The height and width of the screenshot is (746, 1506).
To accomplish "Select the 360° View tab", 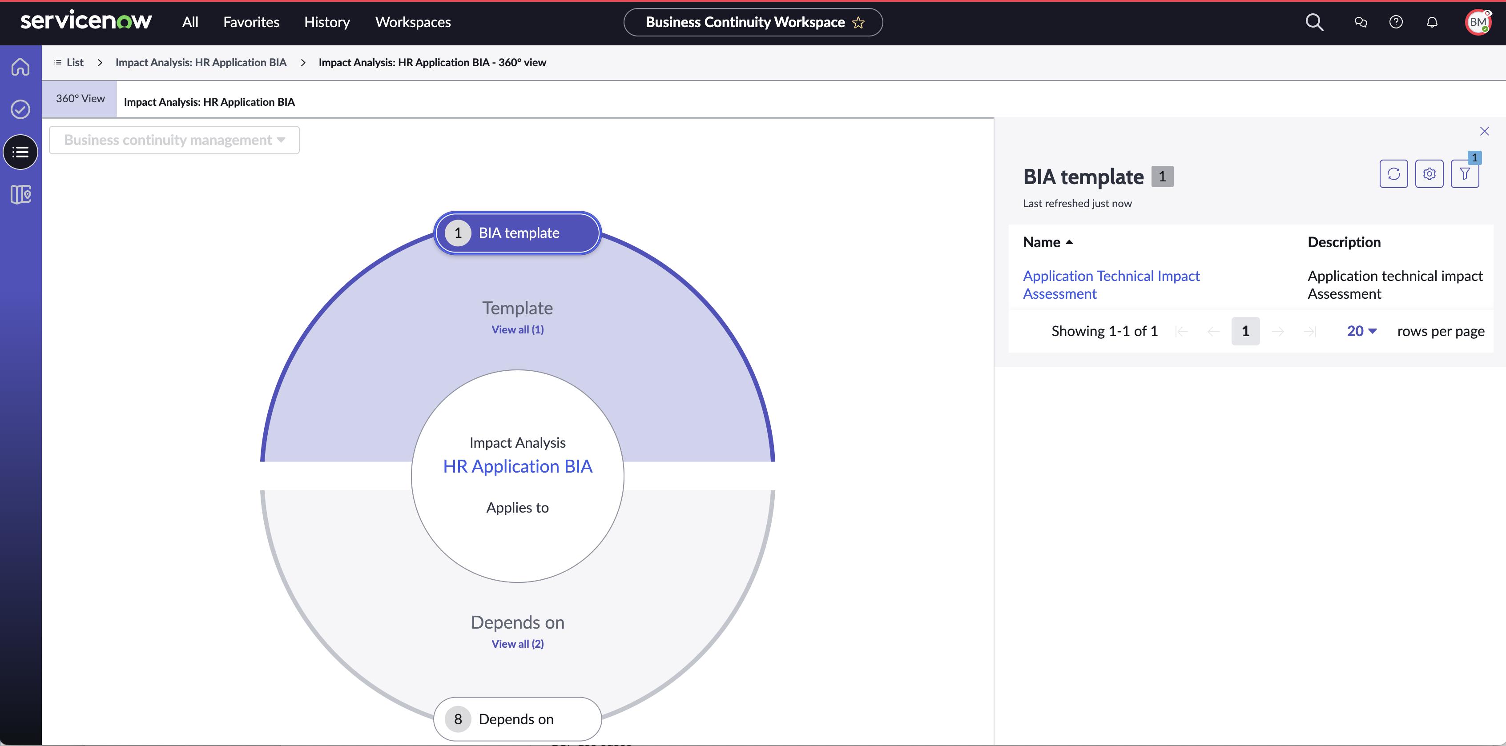I will tap(80, 99).
